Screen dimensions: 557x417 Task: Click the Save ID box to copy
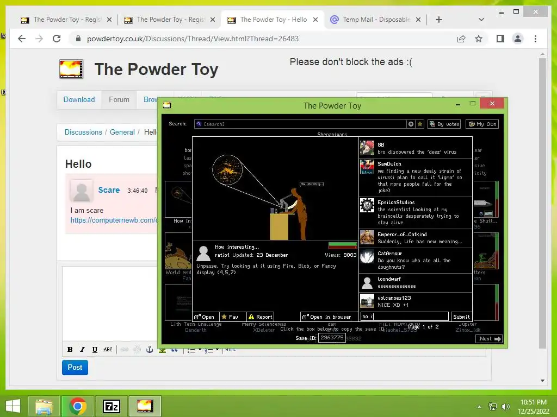332,338
